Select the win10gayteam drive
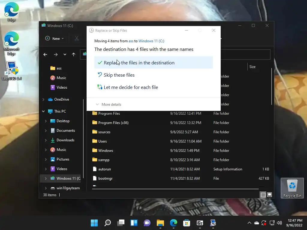The width and height of the screenshot is (307, 230). click(x=65, y=188)
